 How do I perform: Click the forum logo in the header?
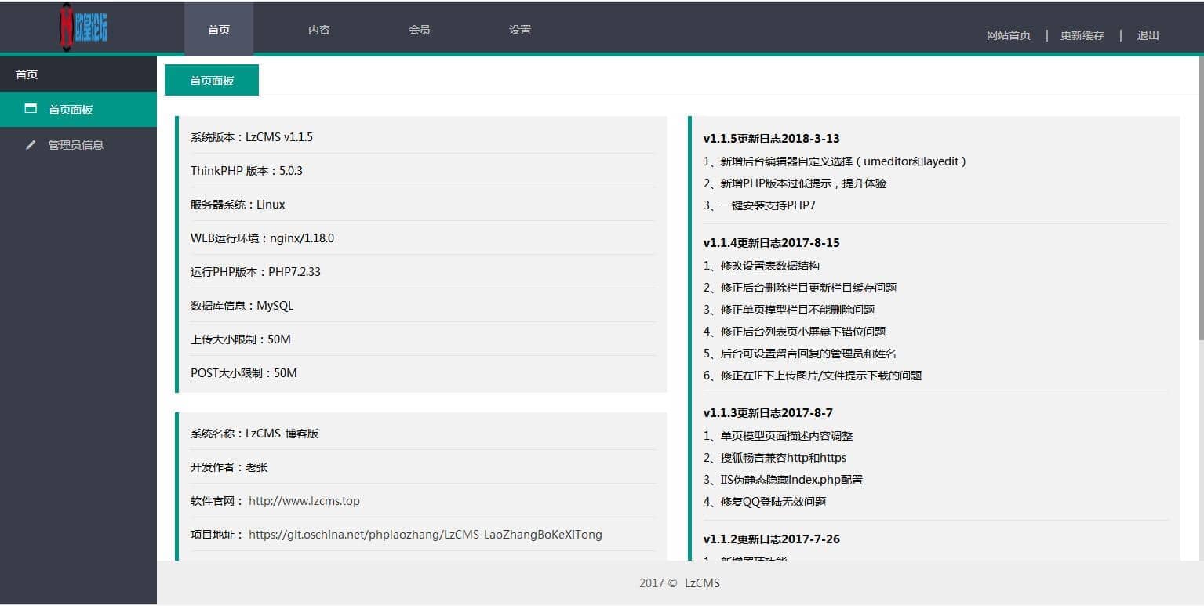(x=83, y=27)
